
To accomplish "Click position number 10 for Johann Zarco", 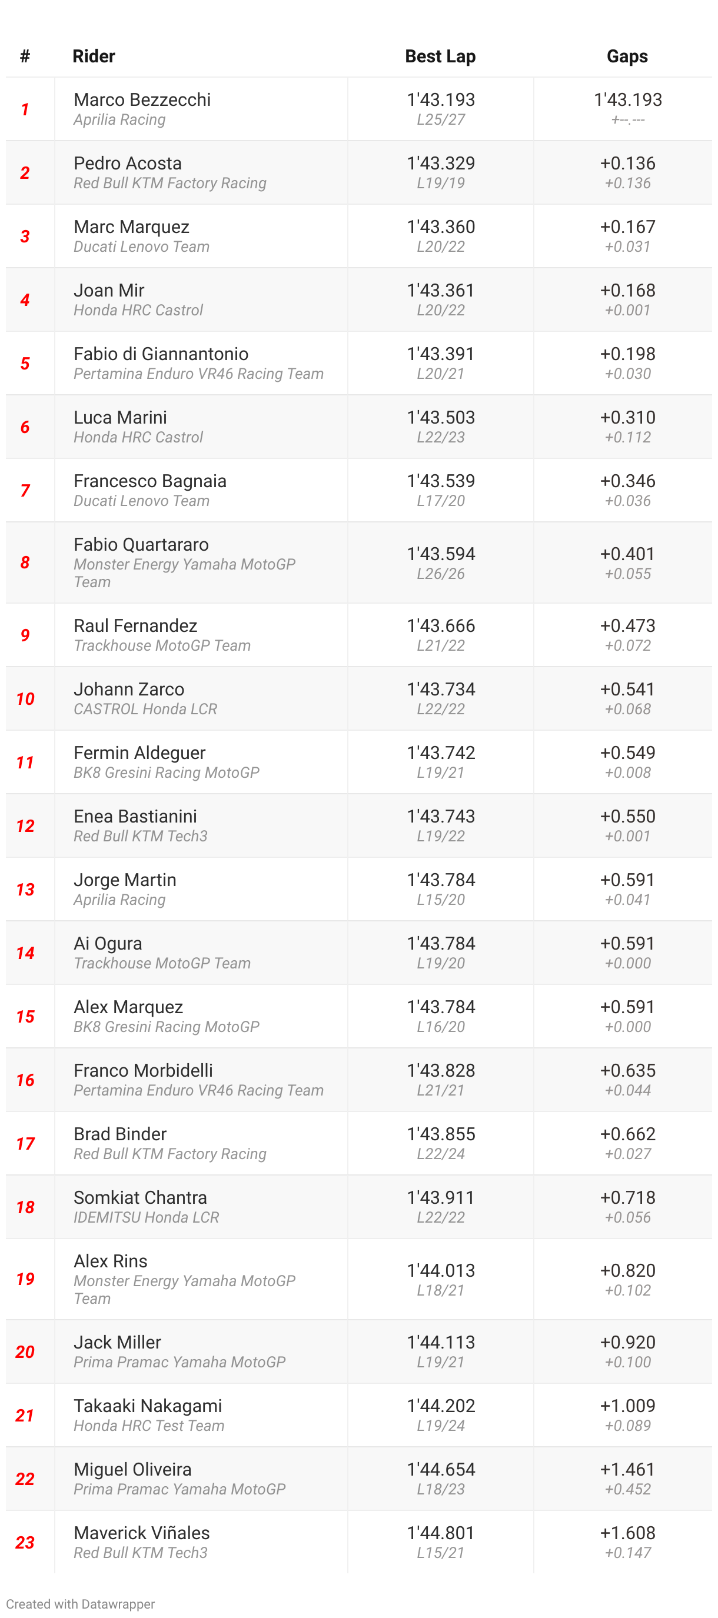I will 25,698.
